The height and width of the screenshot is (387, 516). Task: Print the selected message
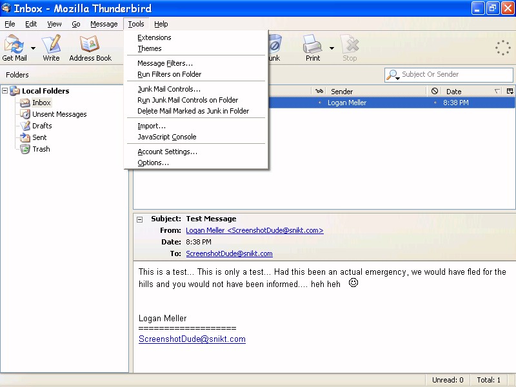pos(312,48)
